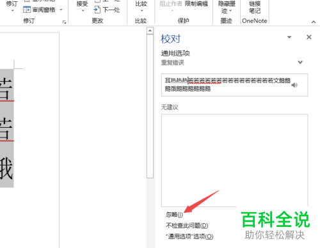Open the 审阅窗格 reviewing pane
Image resolution: width=320 pixels, height=248 pixels.
39,10
